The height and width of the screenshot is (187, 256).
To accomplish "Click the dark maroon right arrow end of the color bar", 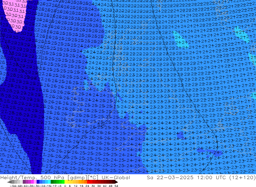I will (116, 182).
